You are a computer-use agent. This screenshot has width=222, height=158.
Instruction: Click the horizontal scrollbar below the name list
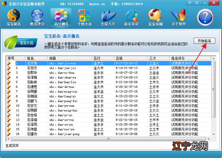click(x=107, y=138)
